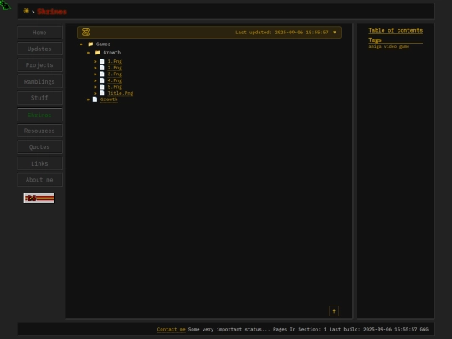Click the Games folder icon
This screenshot has height=339, width=452.
click(x=90, y=44)
